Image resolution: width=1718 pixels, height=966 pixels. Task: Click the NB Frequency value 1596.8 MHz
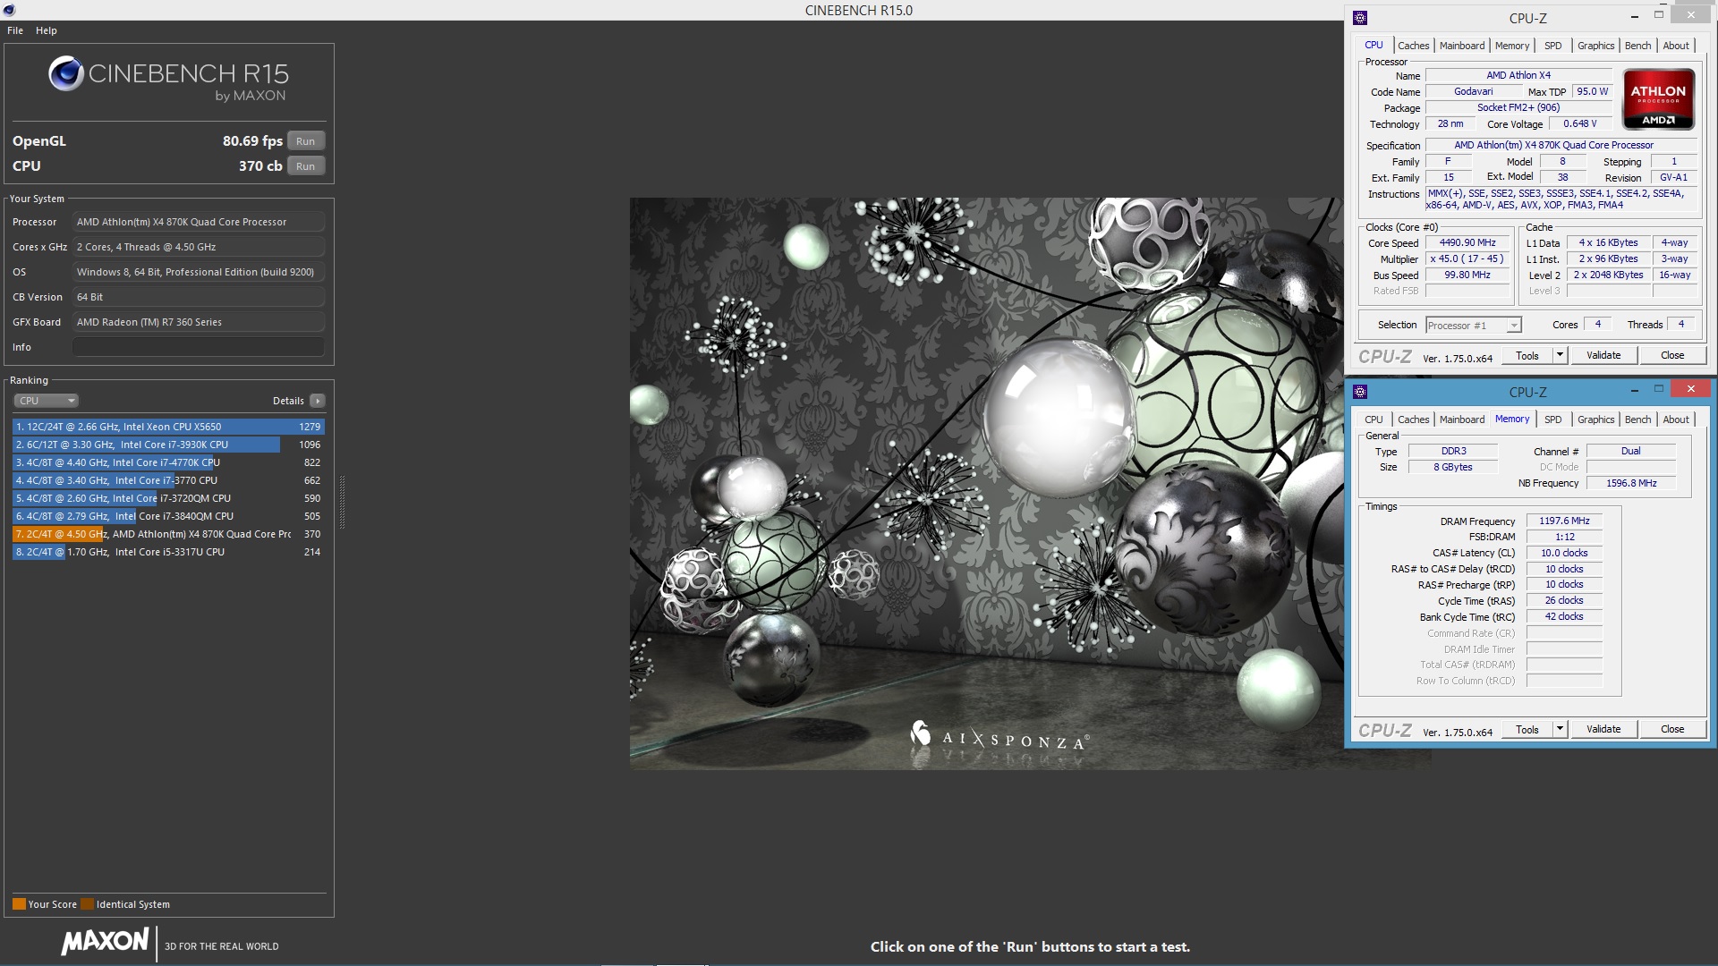coord(1630,484)
